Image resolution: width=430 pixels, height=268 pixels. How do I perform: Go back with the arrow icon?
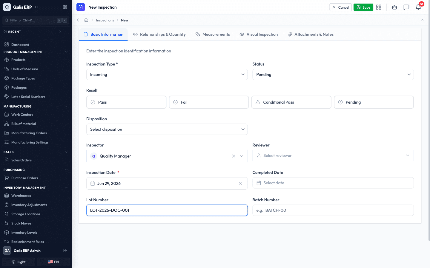(x=79, y=20)
